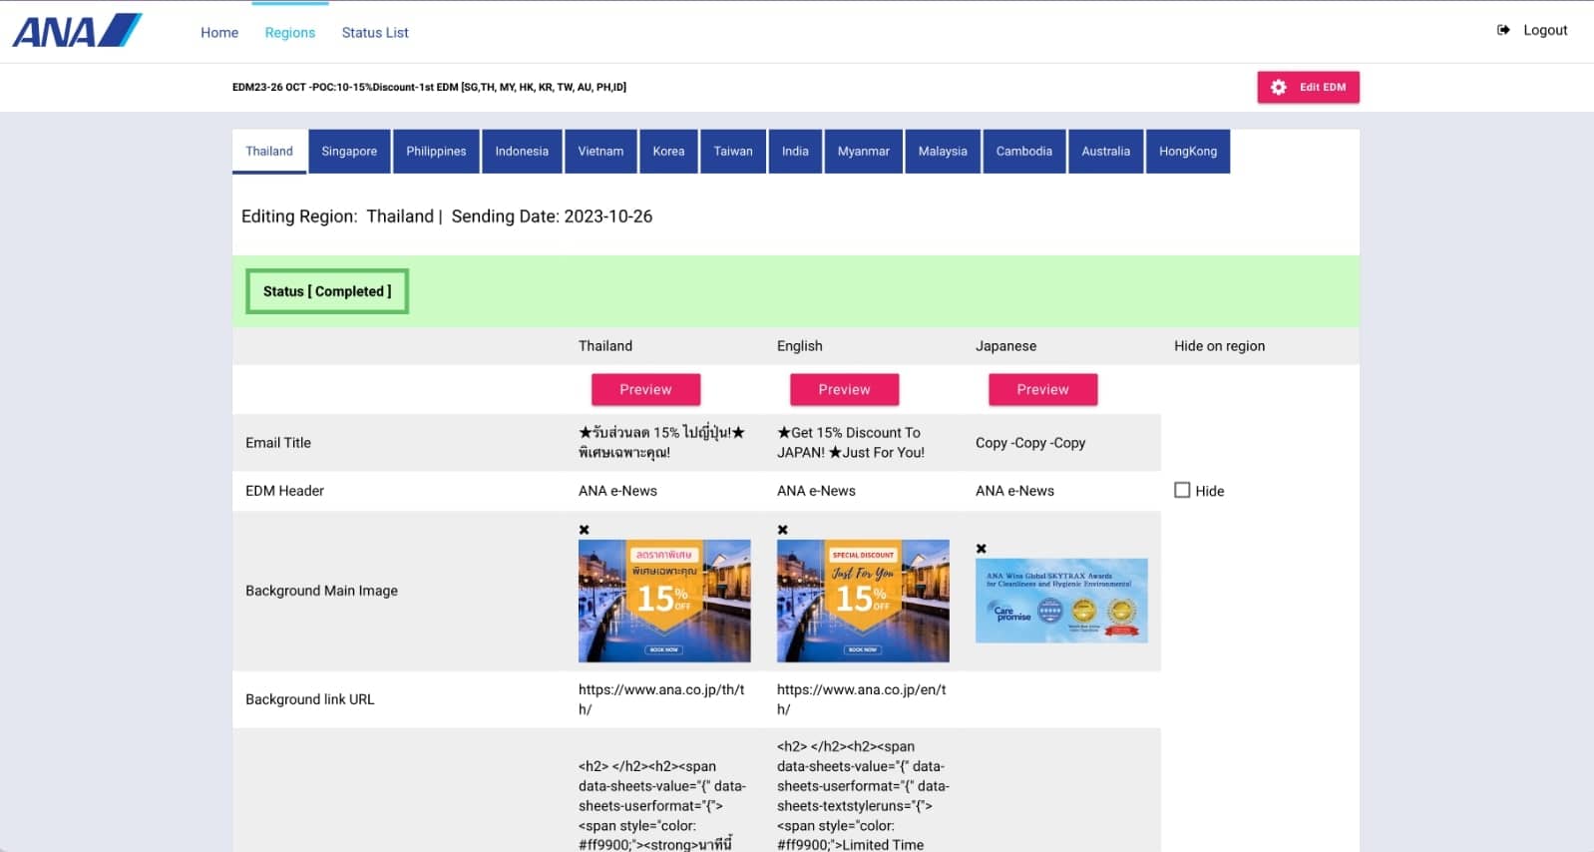
Task: Remove Thailand background image with X icon
Action: point(585,530)
